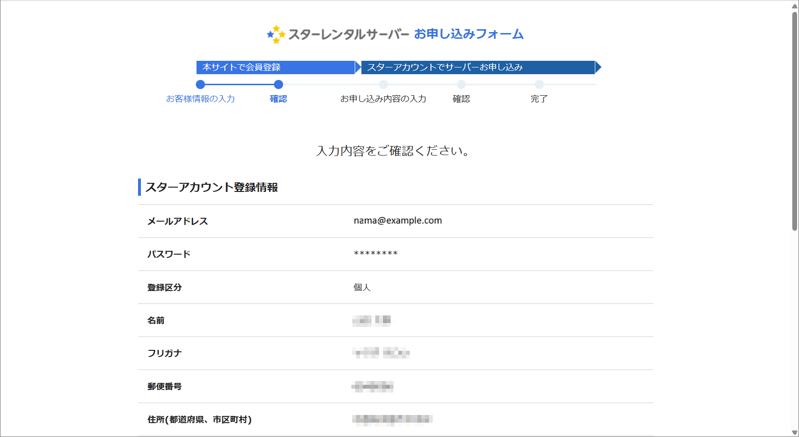Click the お客様情報の入力 progress dot
The image size is (799, 437).
[200, 85]
